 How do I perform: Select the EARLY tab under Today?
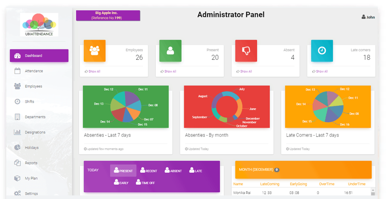click(x=121, y=182)
